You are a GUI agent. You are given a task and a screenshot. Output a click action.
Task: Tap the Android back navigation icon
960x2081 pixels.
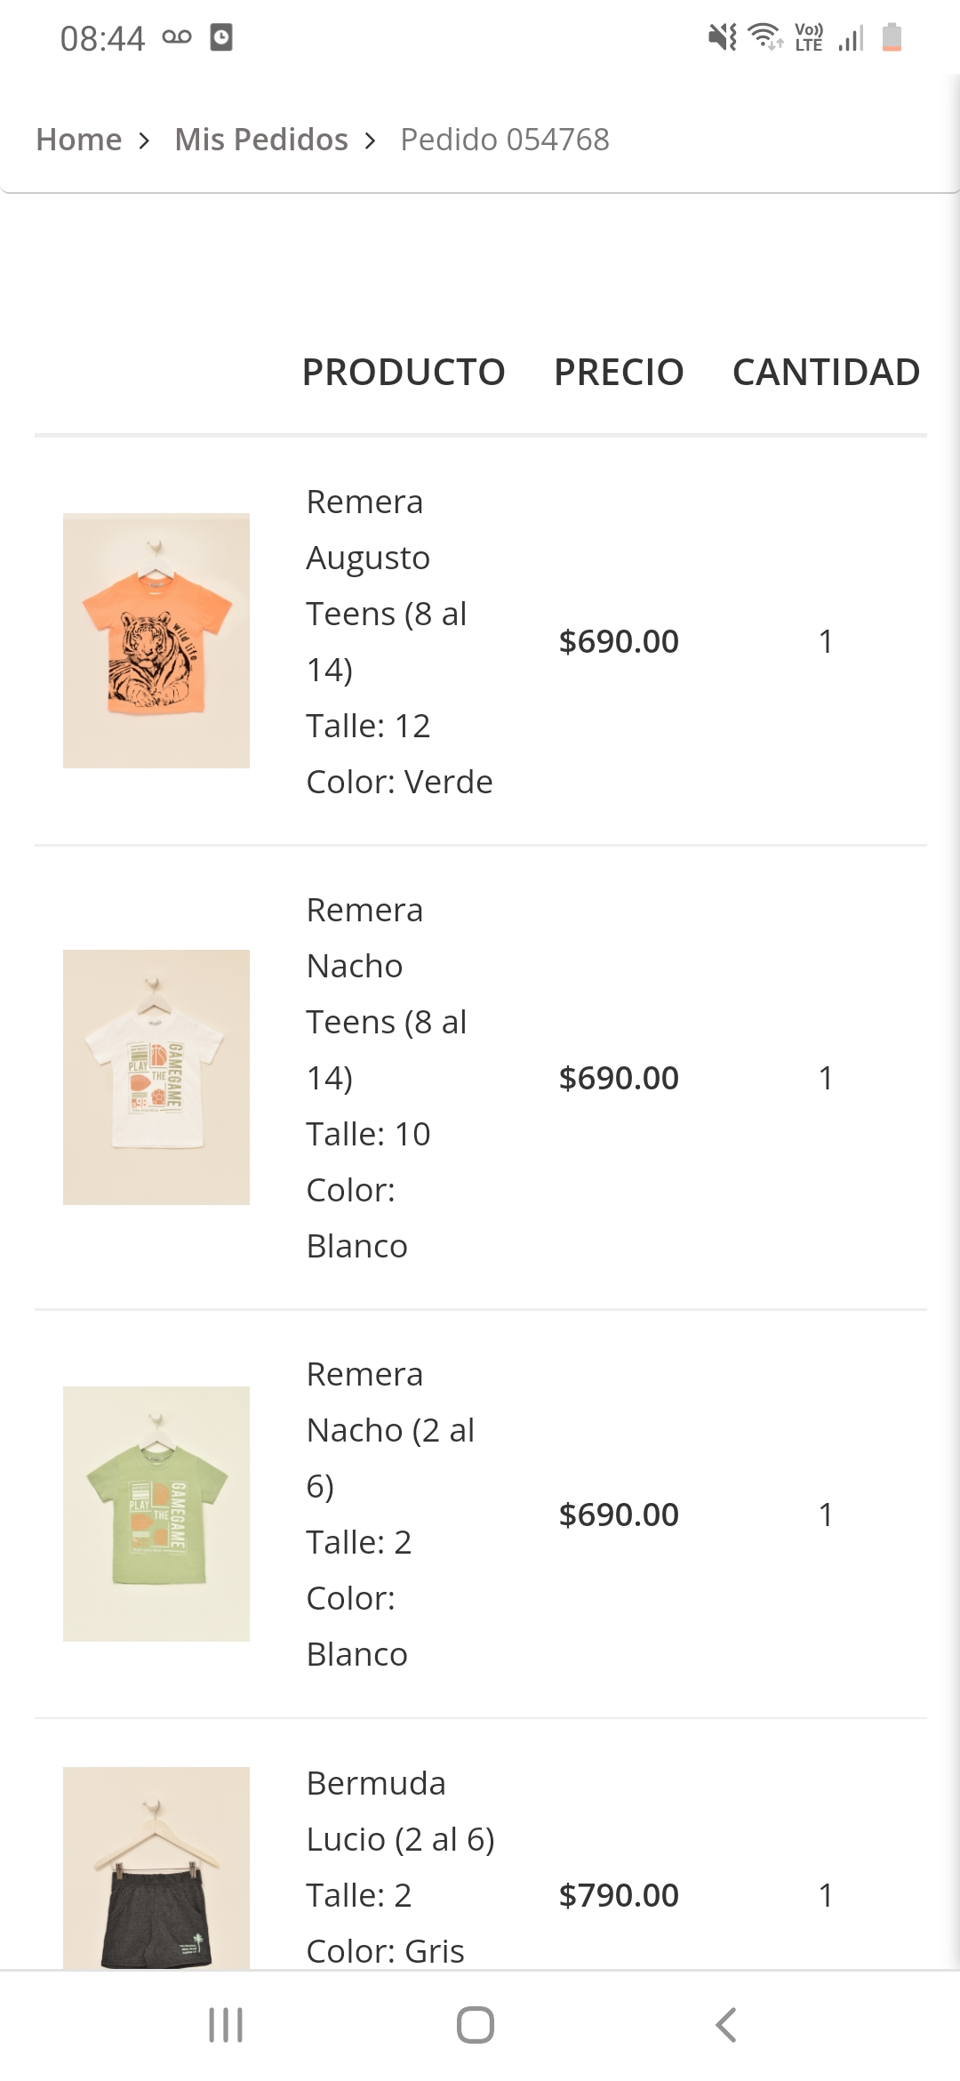pos(726,2025)
